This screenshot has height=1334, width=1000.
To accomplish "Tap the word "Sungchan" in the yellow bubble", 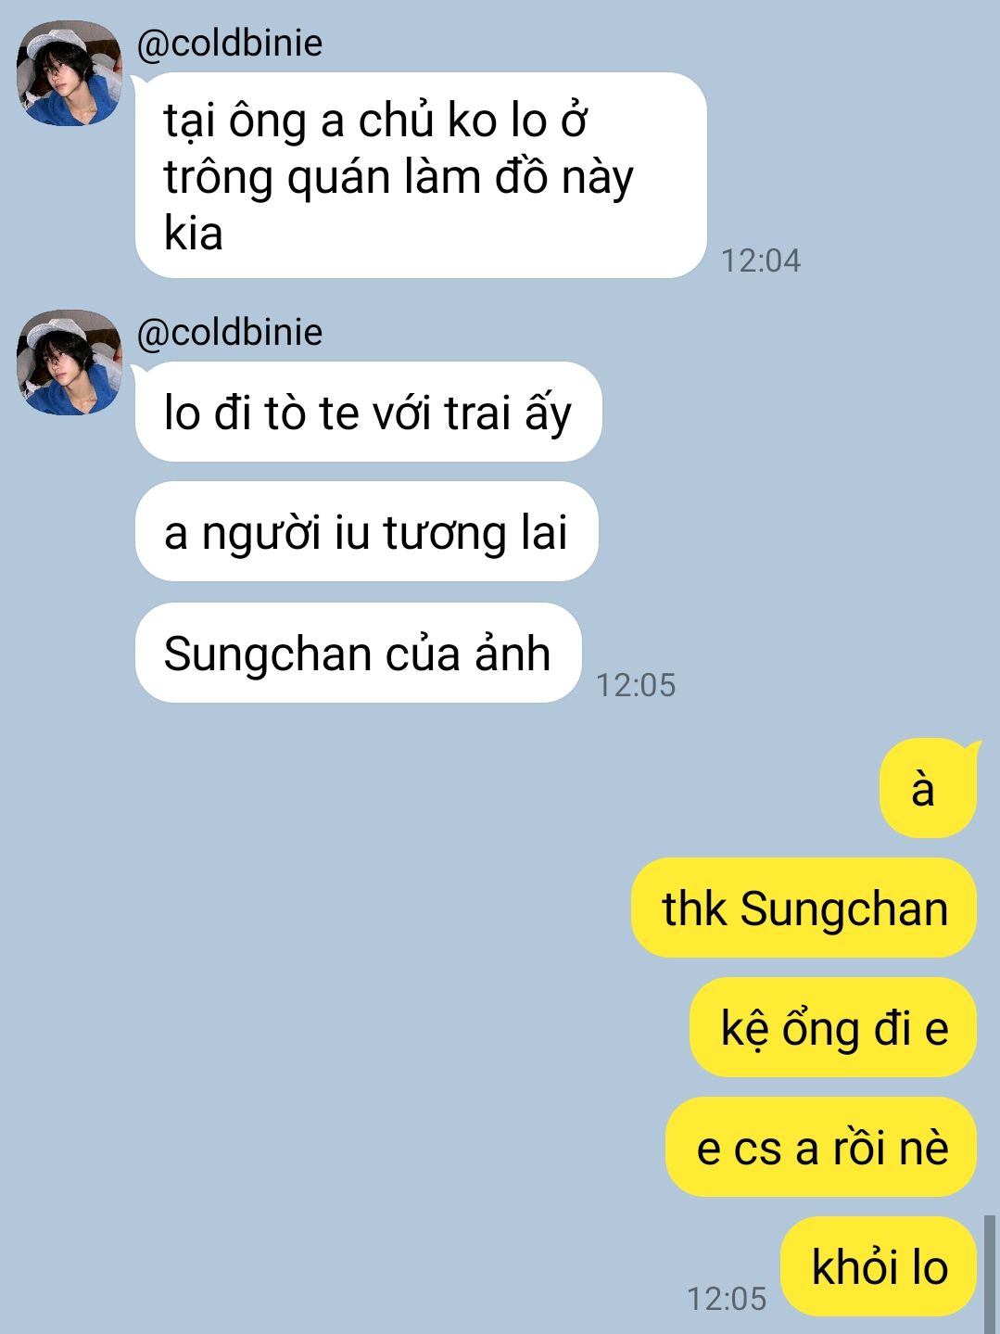I will (x=844, y=909).
